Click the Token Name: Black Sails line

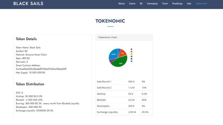click(28, 48)
